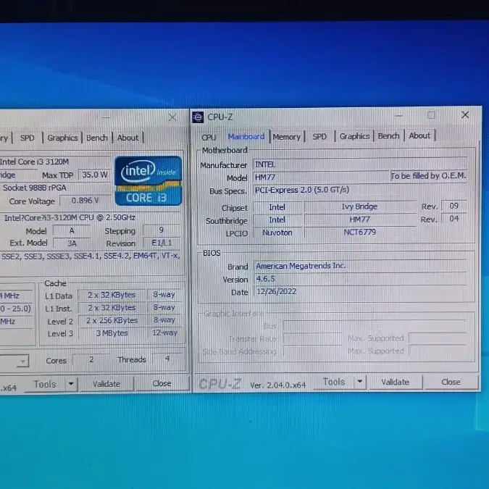Click Validate button in right window
489x489 pixels.
click(x=395, y=382)
